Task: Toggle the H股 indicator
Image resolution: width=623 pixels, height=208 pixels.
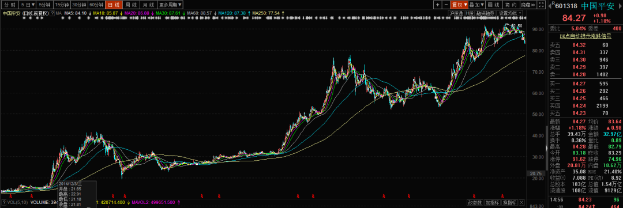Action: pos(470,13)
